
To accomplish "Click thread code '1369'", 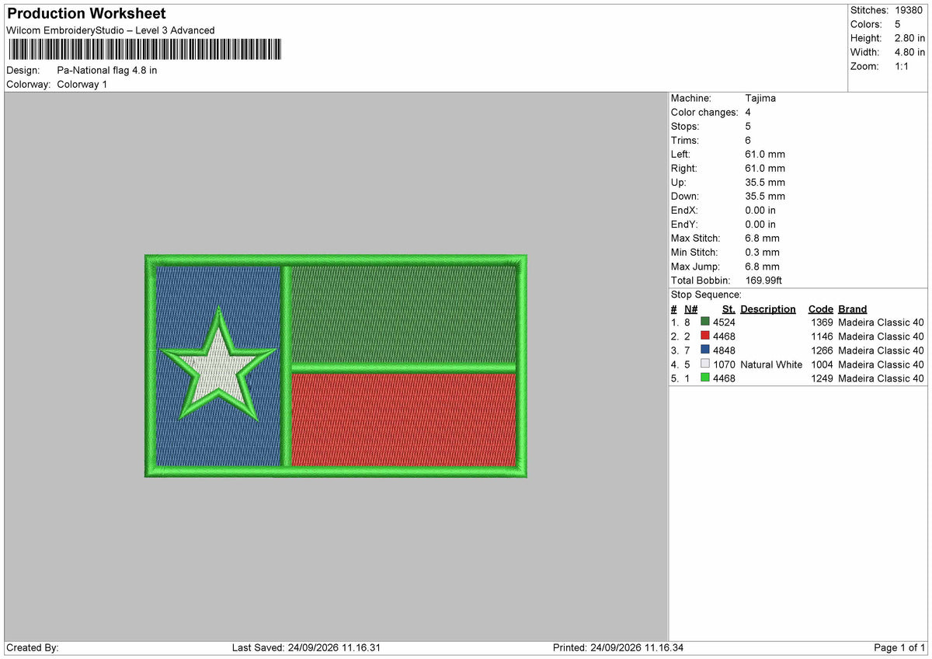I will point(822,322).
